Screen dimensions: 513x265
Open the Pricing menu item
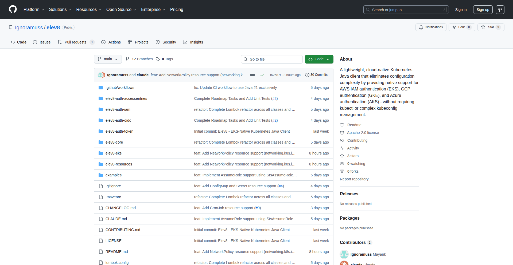point(177,9)
